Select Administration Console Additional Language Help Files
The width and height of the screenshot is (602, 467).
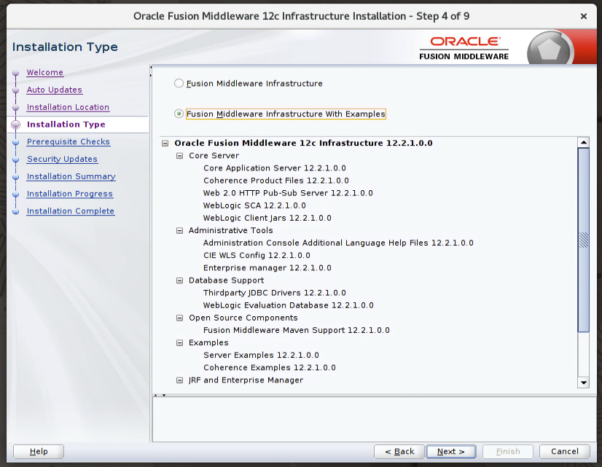point(338,243)
